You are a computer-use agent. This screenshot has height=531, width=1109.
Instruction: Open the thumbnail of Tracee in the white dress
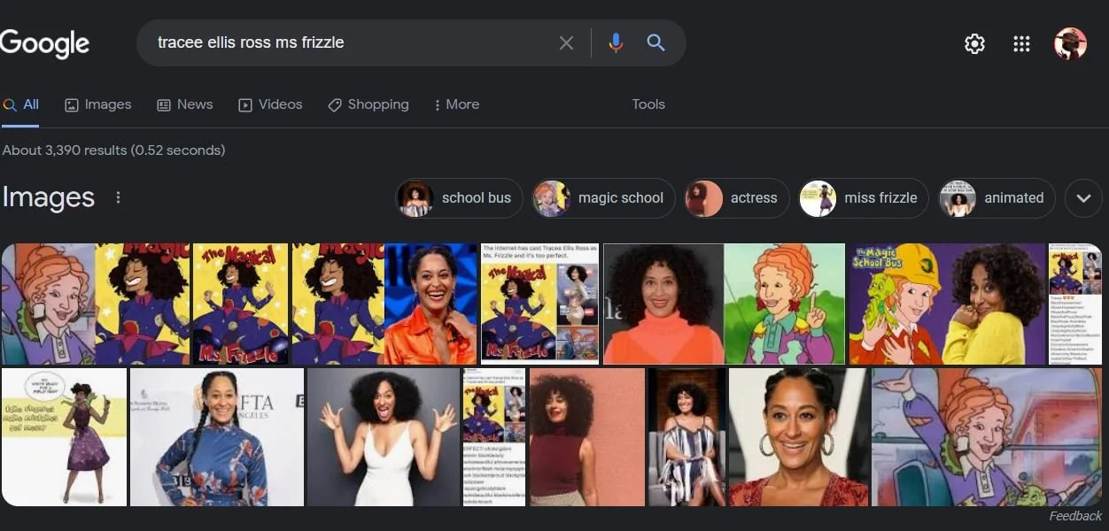(384, 436)
